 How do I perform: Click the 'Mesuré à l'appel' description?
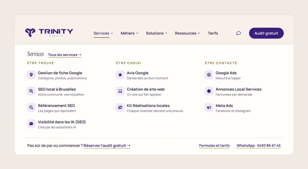point(228,78)
